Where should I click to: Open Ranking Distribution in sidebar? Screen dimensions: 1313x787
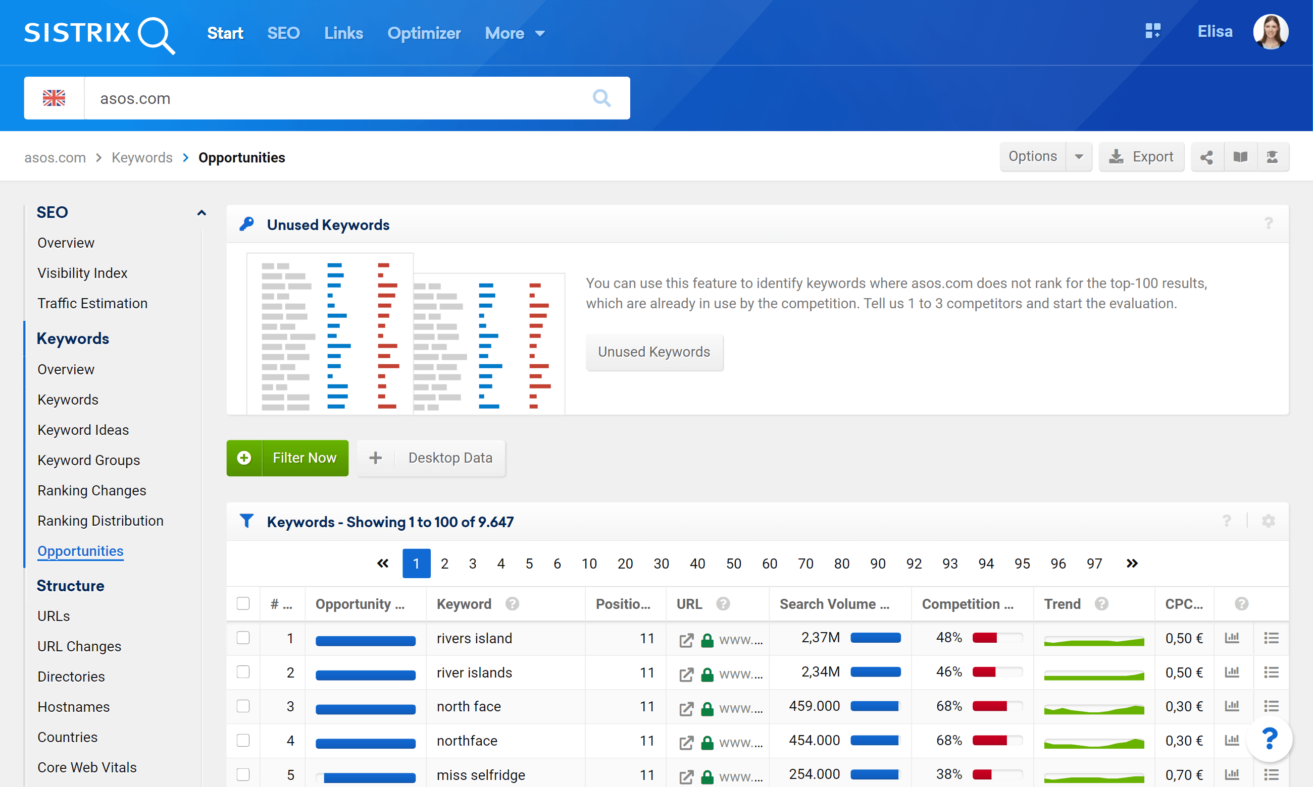[x=100, y=521]
